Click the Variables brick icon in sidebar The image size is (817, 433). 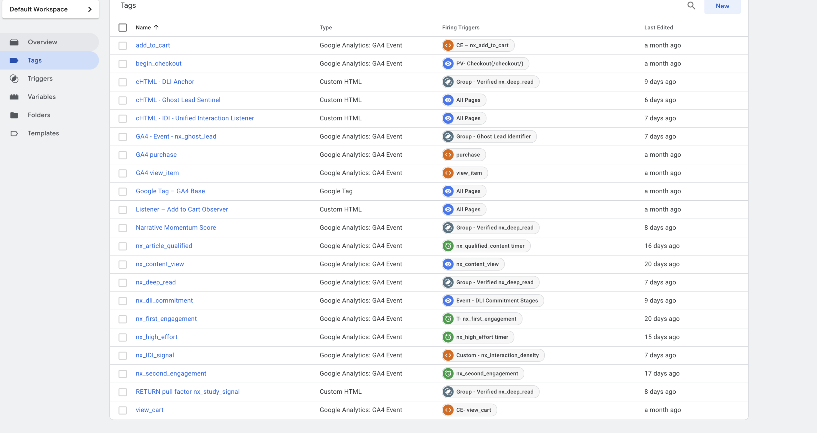[x=14, y=97]
